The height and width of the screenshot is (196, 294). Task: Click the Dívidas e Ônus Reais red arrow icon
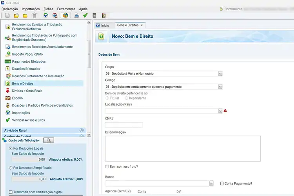pyautogui.click(x=8, y=91)
